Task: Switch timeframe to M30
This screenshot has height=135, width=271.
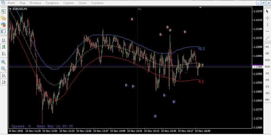Action: [267, 67]
